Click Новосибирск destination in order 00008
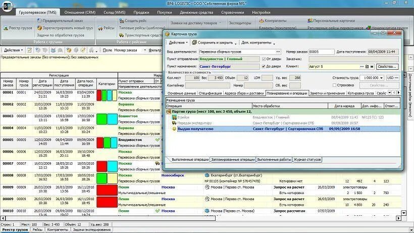The height and width of the screenshot is (233, 414). [173, 175]
